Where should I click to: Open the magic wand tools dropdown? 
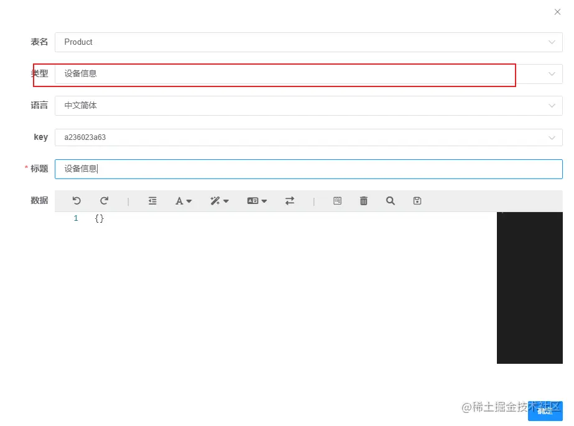pos(220,200)
